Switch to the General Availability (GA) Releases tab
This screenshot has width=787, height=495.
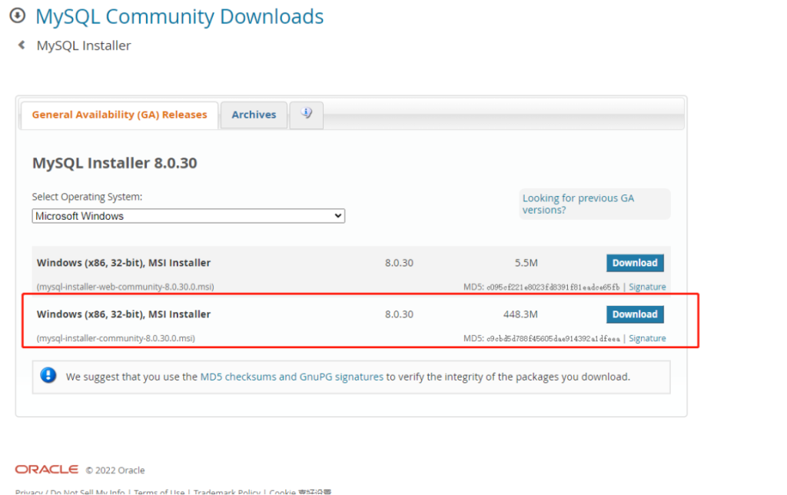pyautogui.click(x=119, y=115)
